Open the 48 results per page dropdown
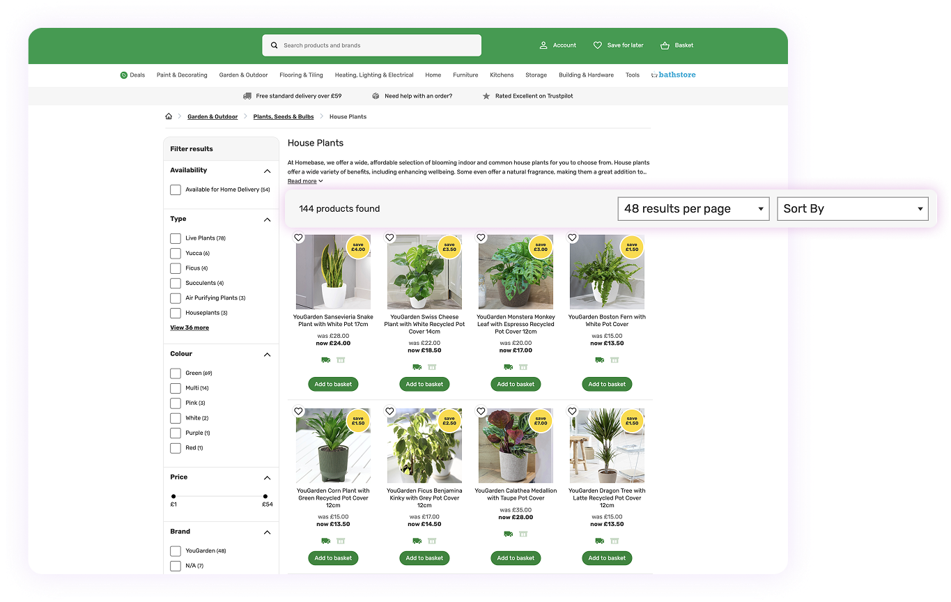Screen dimensions: 951x602 point(693,208)
